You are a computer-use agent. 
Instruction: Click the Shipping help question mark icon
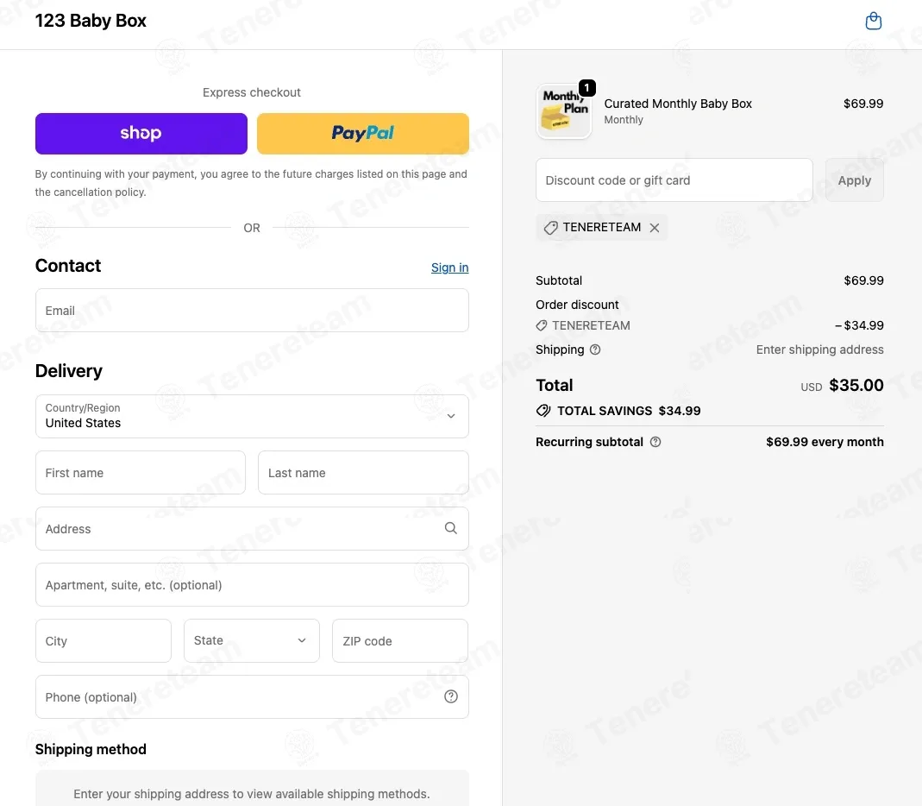point(595,349)
